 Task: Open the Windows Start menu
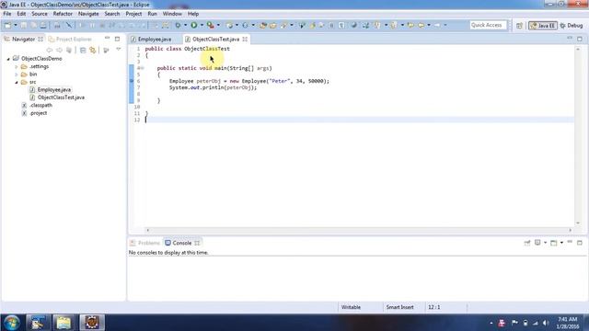12,323
